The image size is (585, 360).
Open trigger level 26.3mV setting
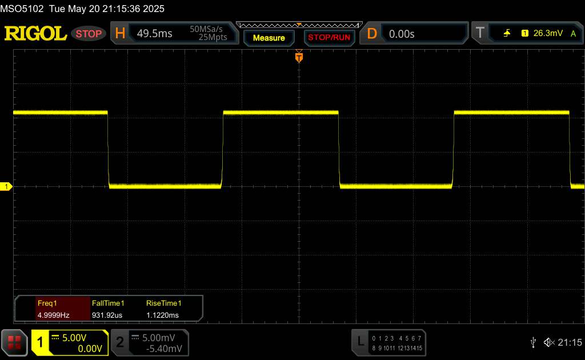[x=548, y=33]
